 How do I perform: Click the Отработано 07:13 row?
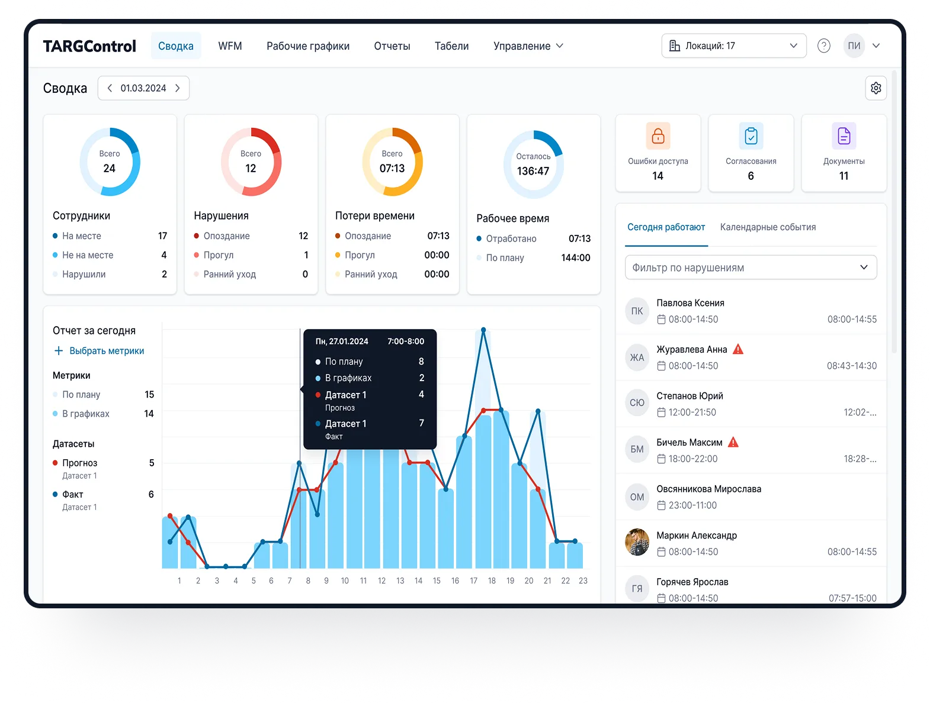tap(533, 238)
